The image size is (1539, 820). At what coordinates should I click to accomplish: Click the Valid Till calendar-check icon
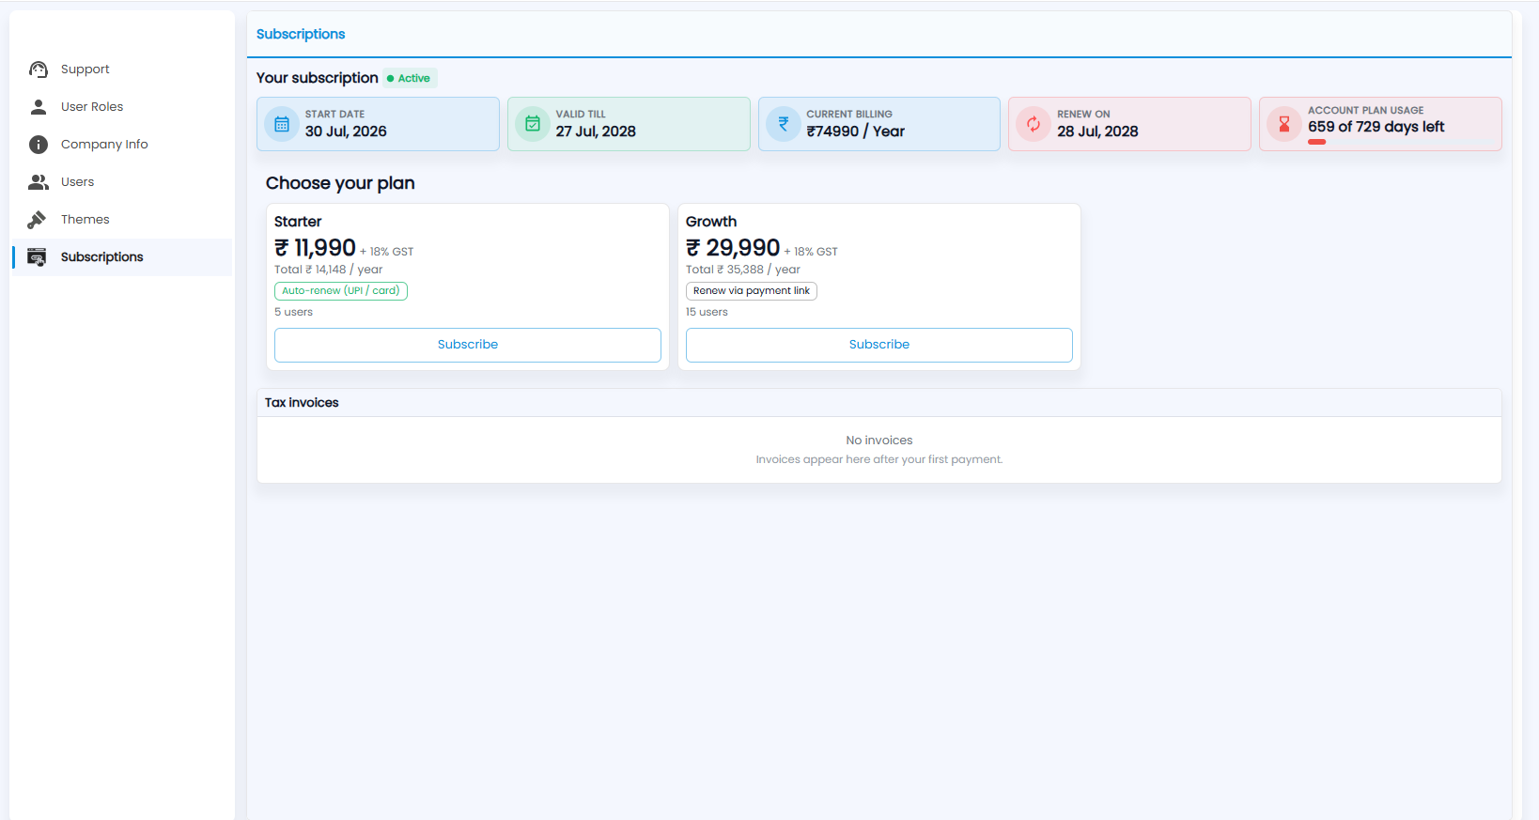pos(533,124)
